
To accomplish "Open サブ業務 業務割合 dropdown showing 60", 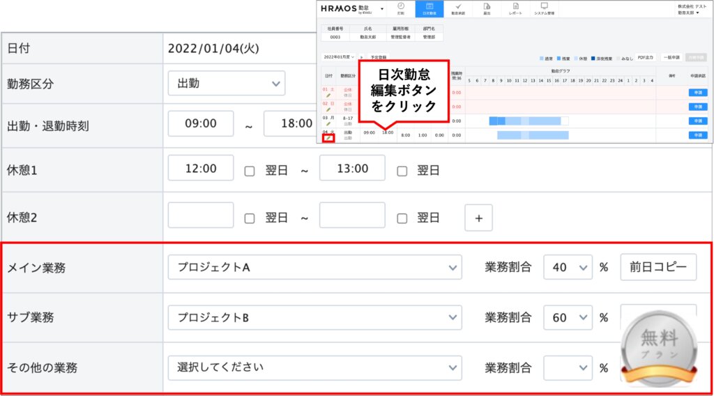I will pyautogui.click(x=568, y=317).
